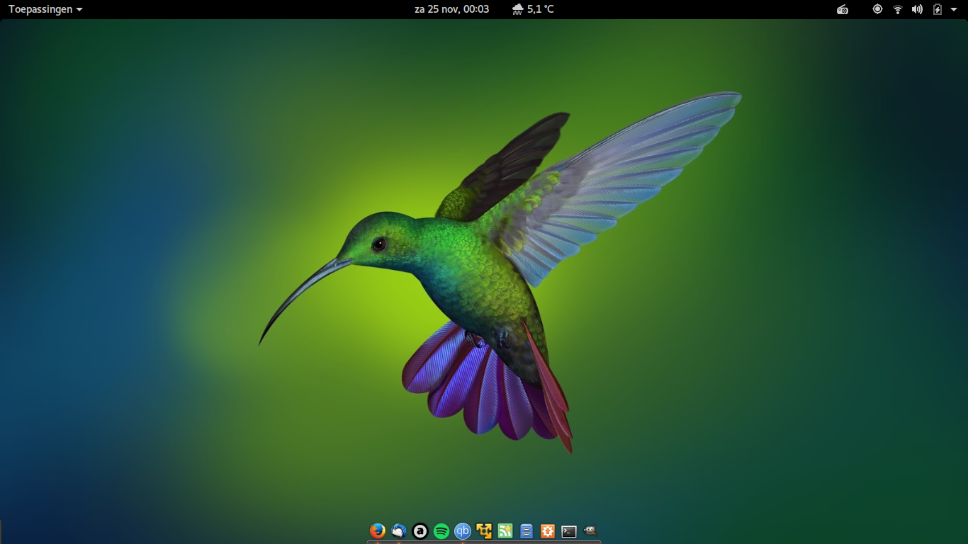Launch Spotify from the dock
This screenshot has height=544, width=968.
(x=441, y=531)
